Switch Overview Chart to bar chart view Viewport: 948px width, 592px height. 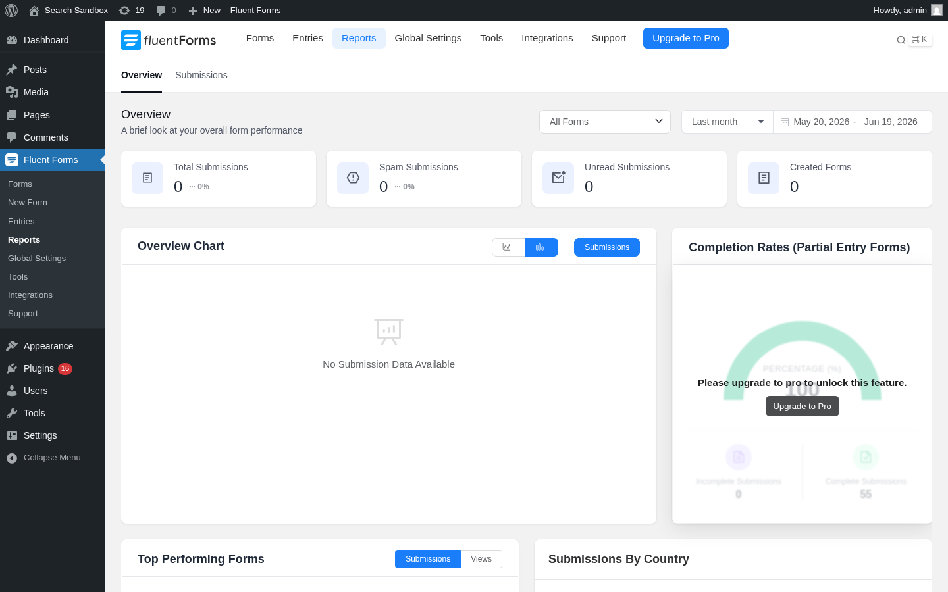tap(542, 247)
